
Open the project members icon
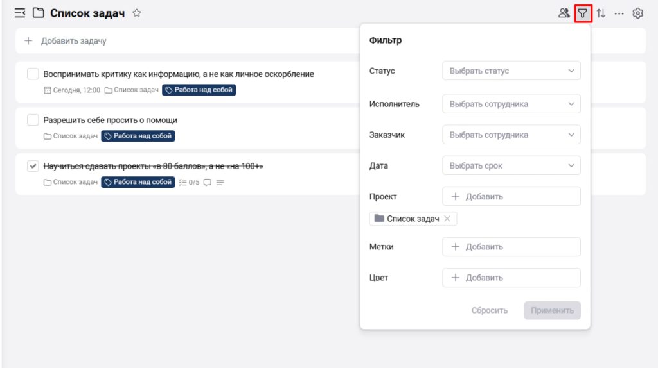point(564,13)
